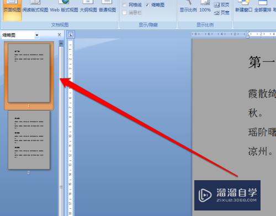Open 新建窗口 new window

(243, 7)
